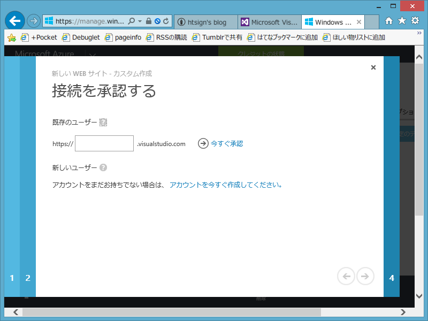Image resolution: width=428 pixels, height=321 pixels.
Task: Click the vertical scrollbar down arrow
Action: (419, 295)
